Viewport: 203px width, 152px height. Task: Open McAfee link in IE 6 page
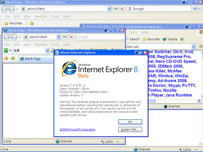tap(175, 71)
